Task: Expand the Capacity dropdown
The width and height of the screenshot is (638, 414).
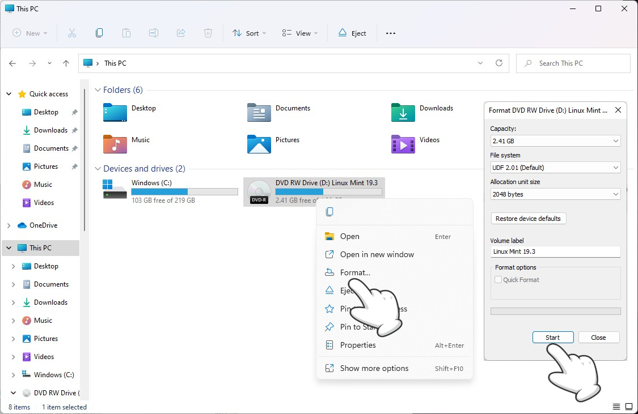Action: pyautogui.click(x=555, y=141)
